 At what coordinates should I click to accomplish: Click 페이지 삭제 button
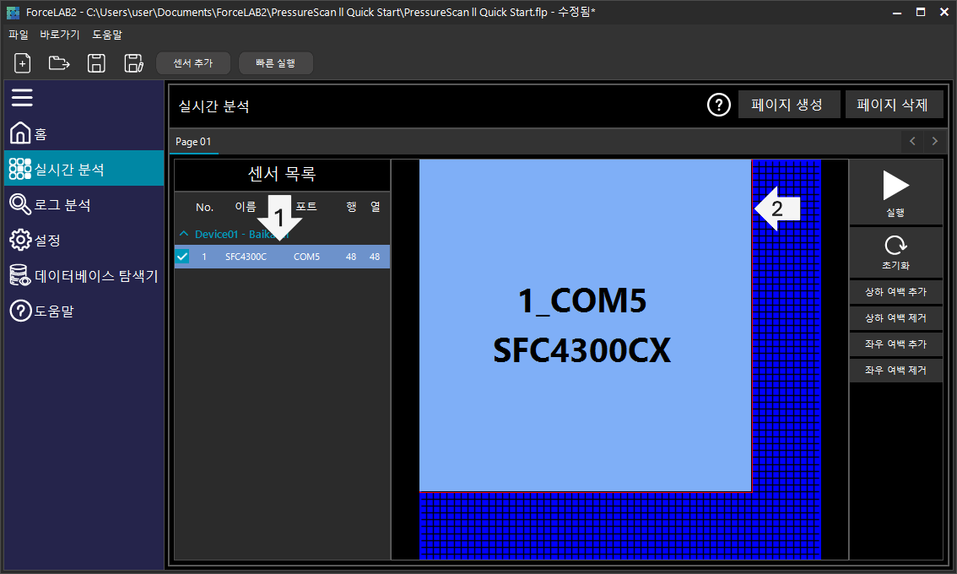point(894,105)
